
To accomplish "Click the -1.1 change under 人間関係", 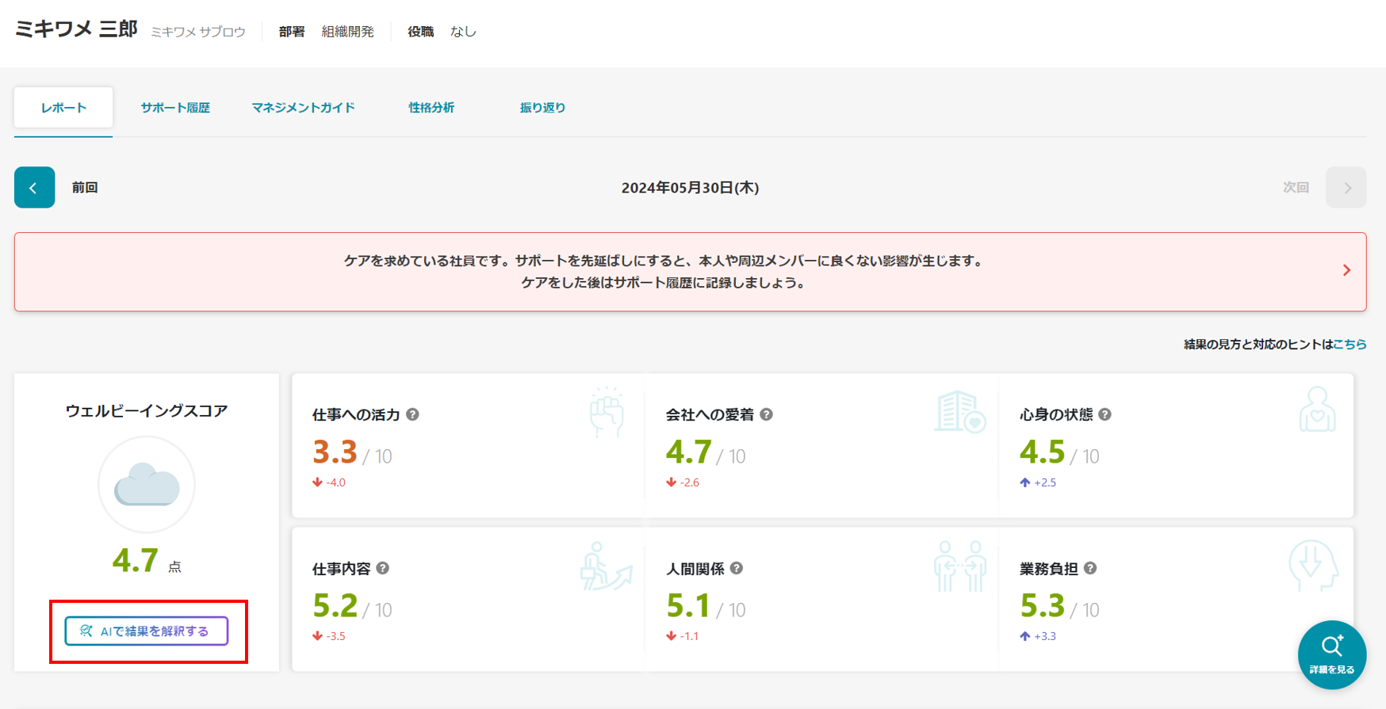I will [x=689, y=636].
